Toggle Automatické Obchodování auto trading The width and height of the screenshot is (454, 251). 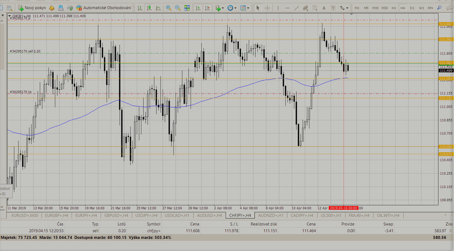104,8
